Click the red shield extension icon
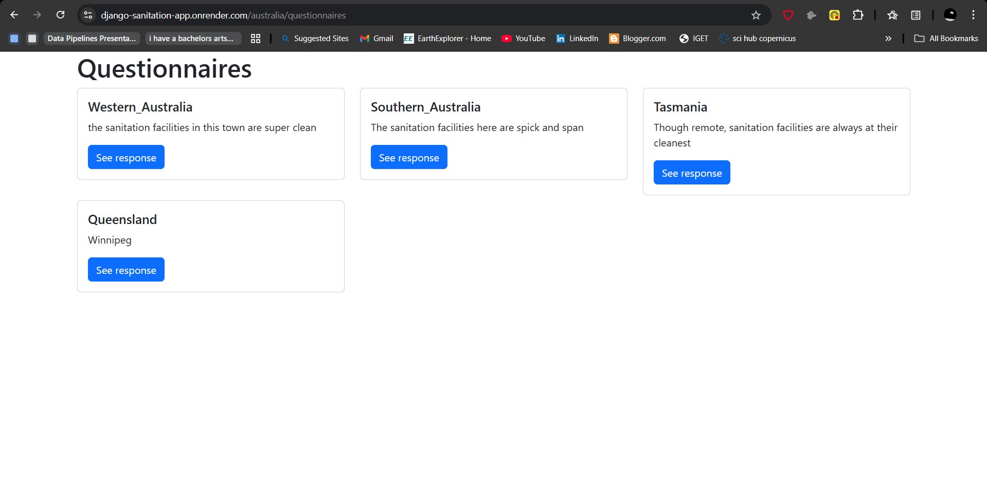 [787, 15]
